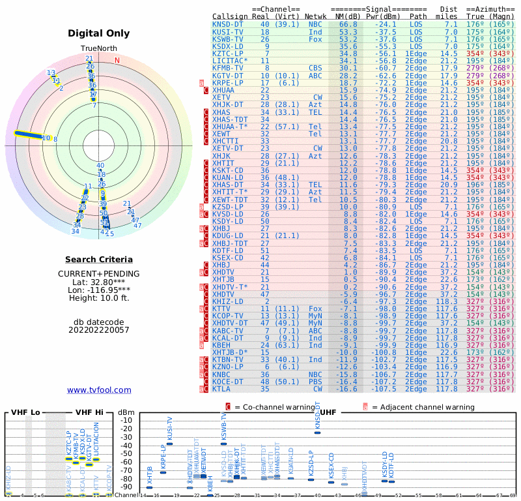
Task: Click the Netwk column header
Action: click(315, 16)
